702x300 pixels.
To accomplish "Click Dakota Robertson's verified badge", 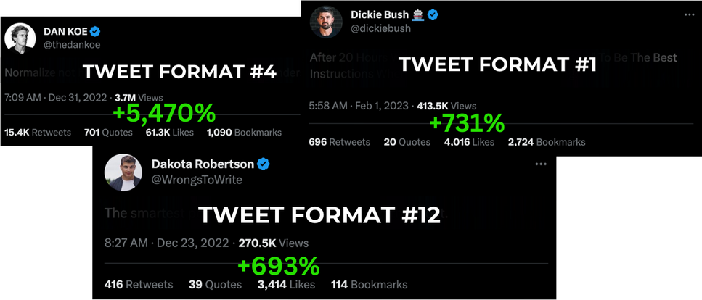I will pos(264,164).
